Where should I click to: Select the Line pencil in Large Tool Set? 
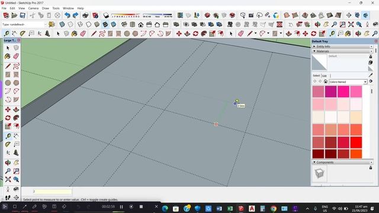tap(8, 66)
